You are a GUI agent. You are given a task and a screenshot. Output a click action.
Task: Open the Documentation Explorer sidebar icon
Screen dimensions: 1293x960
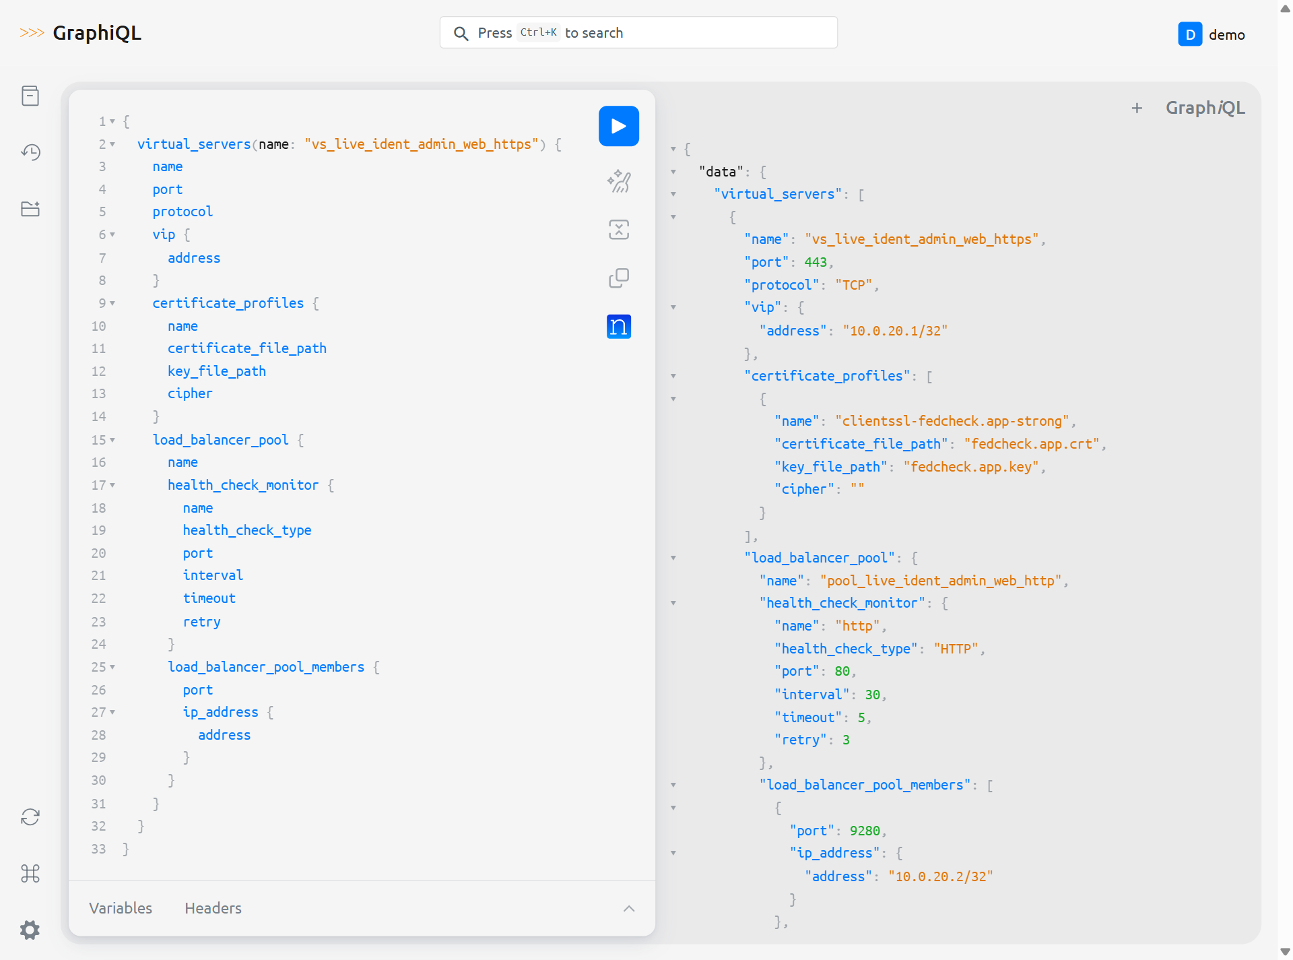tap(30, 96)
